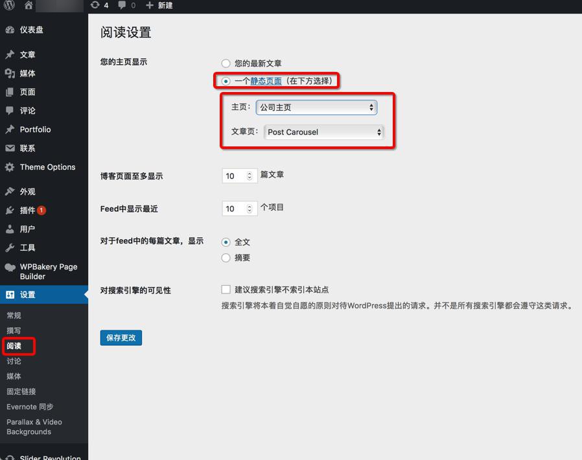Viewport: 582px width, 460px height.
Task: Open 常规 settings submenu
Action: tap(14, 316)
